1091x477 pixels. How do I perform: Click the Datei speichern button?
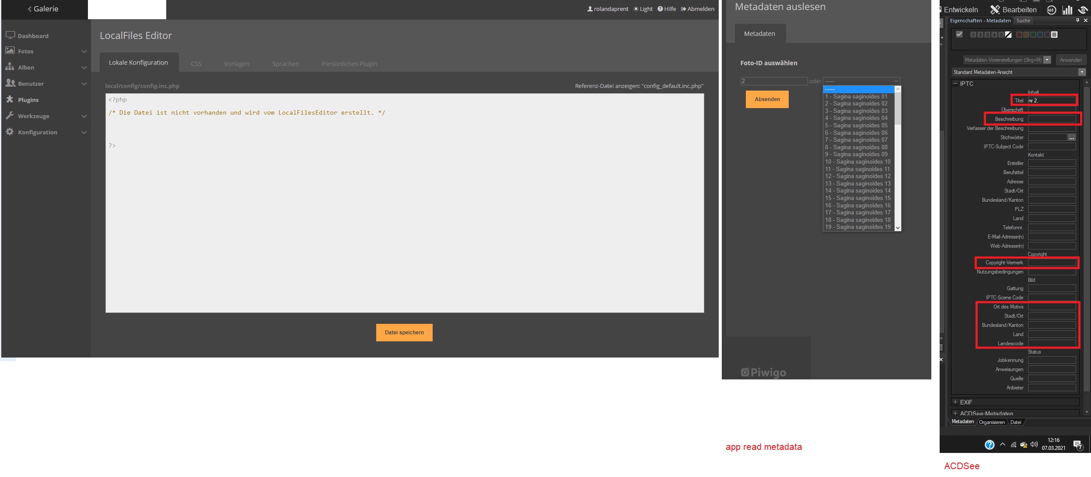click(x=404, y=333)
